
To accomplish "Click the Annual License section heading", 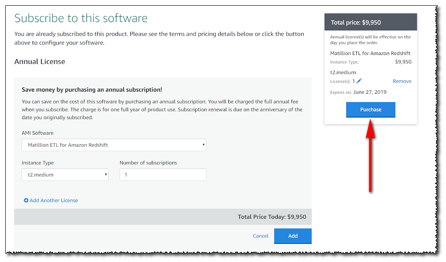I will (x=40, y=62).
